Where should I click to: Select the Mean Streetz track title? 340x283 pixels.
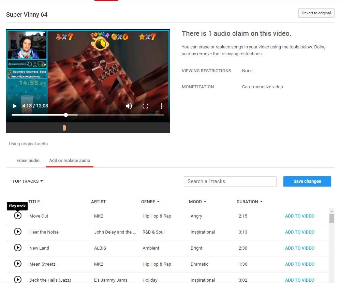pos(42,264)
